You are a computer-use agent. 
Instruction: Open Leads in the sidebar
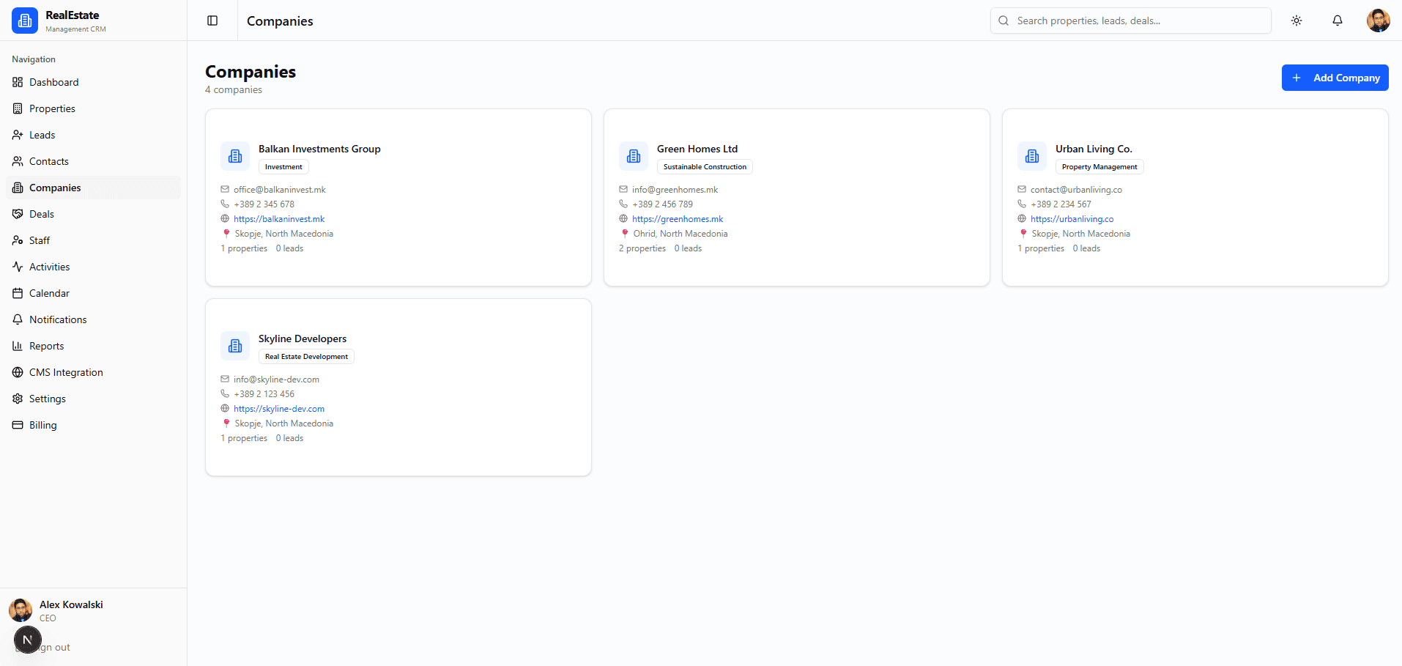tap(94, 135)
